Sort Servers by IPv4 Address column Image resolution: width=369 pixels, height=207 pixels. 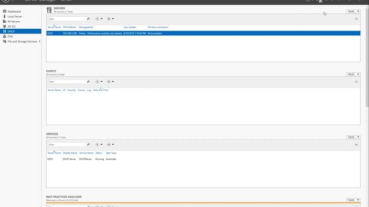(70, 27)
